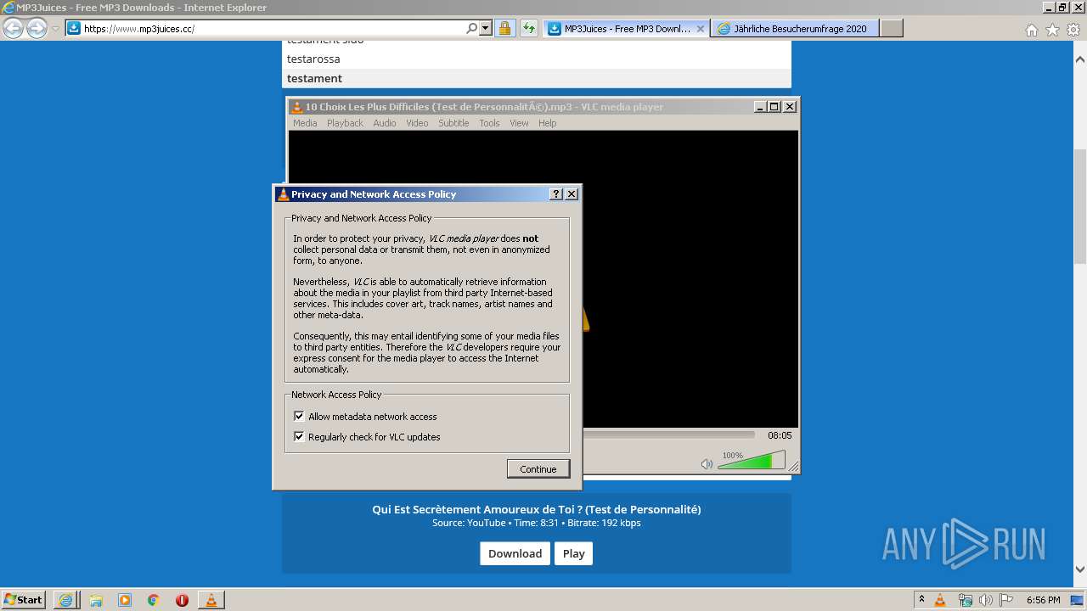This screenshot has height=611, width=1087.
Task: Minimize the VLC media player window
Action: point(760,107)
